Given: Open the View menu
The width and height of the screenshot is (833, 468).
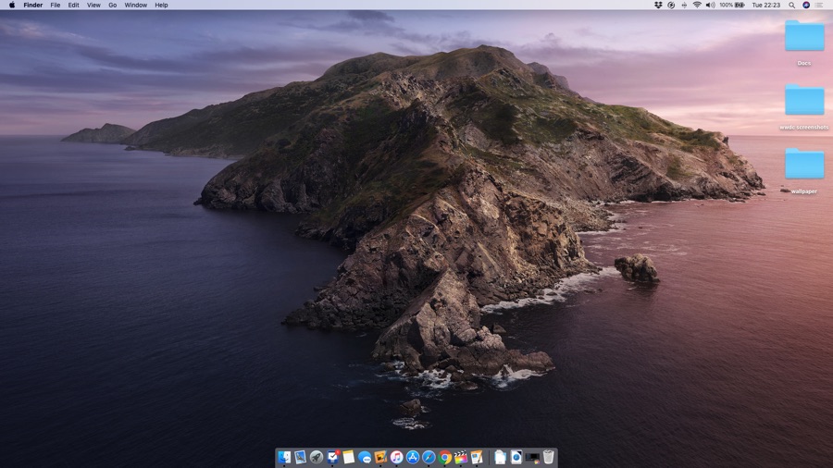Looking at the screenshot, I should pos(93,5).
